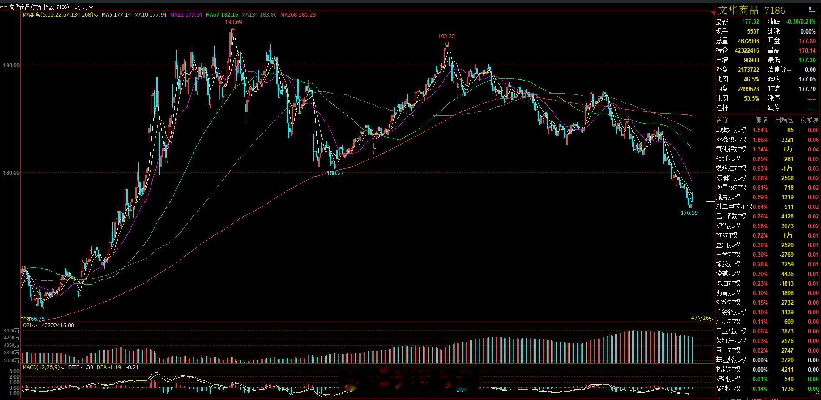Click the 最高 value 178.14
This screenshot has height=400, width=821.
point(808,50)
